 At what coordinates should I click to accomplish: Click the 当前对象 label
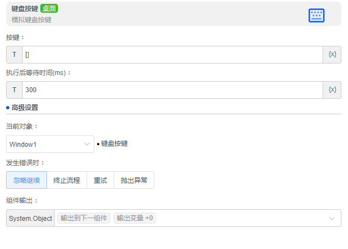click(x=22, y=126)
